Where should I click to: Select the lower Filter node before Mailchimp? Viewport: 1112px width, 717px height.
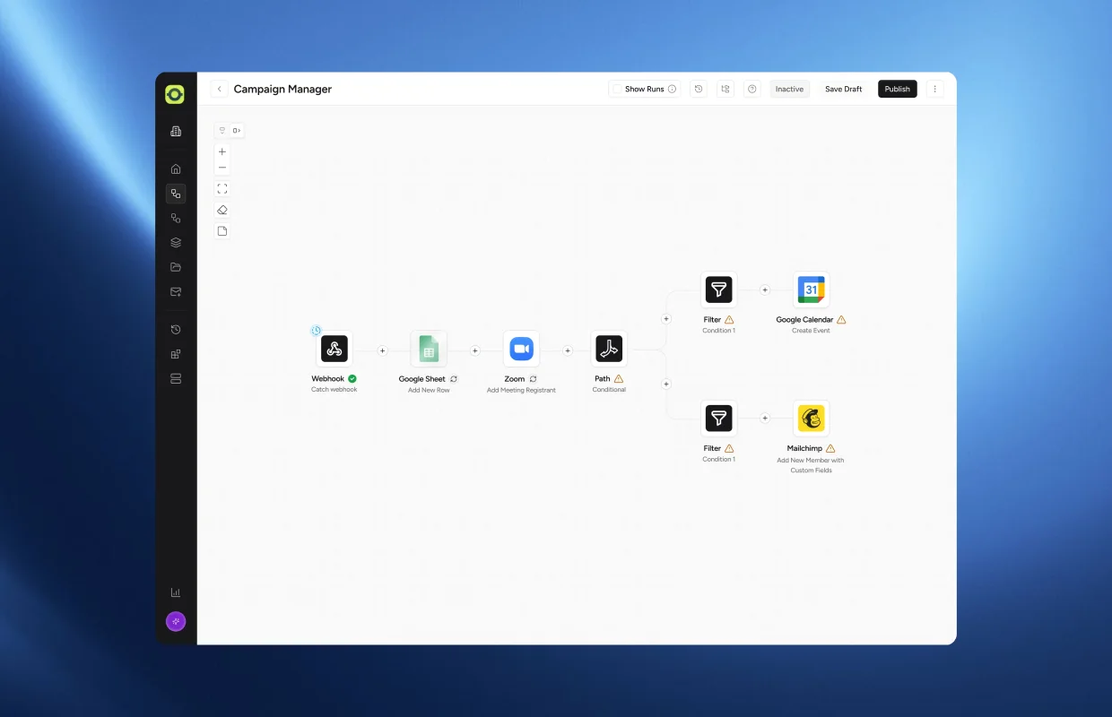(x=718, y=418)
